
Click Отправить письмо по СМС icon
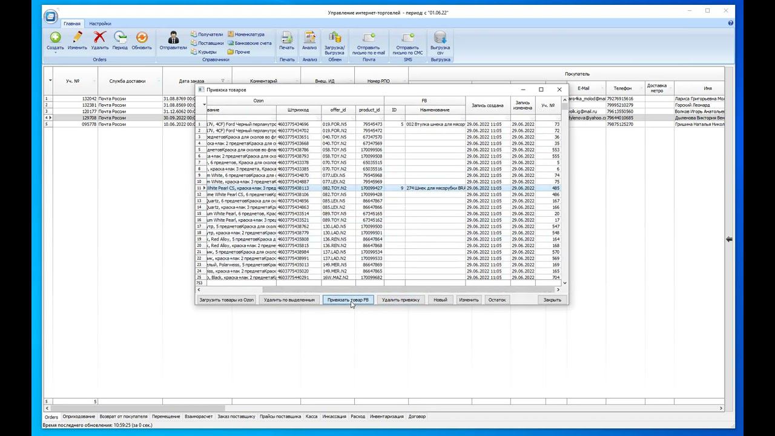(x=407, y=42)
